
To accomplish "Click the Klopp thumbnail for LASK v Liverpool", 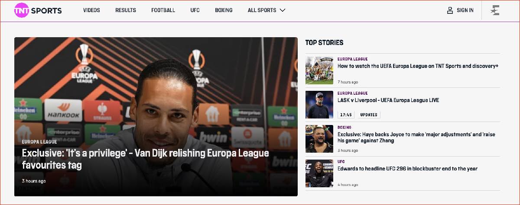I will pos(319,104).
